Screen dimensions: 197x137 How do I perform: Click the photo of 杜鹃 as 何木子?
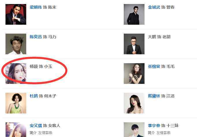click(16, 103)
